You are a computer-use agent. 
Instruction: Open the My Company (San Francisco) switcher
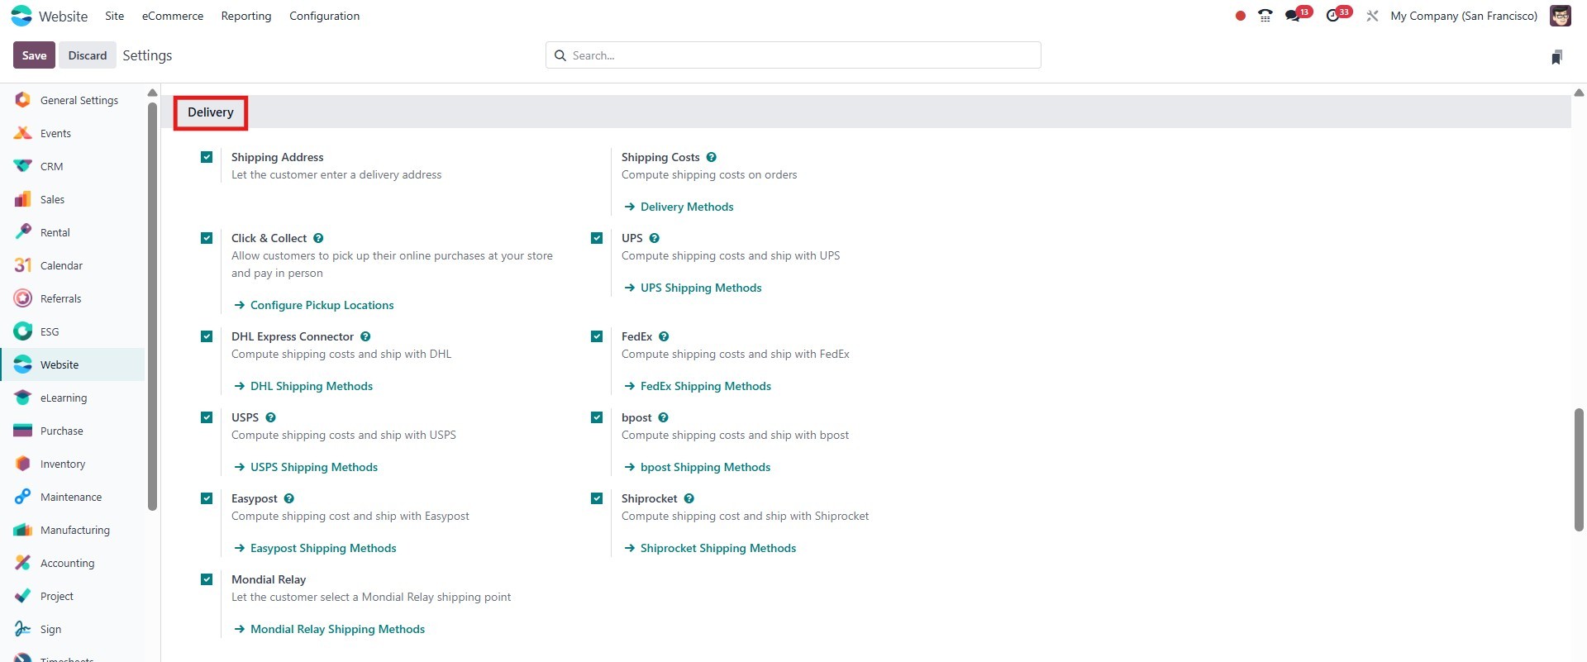(x=1464, y=16)
